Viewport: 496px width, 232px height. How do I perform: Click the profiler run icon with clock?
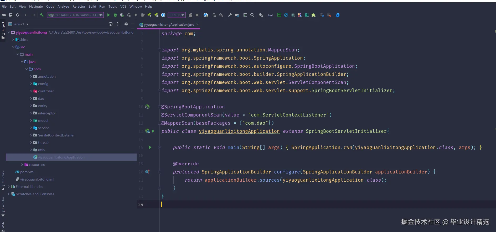click(129, 15)
